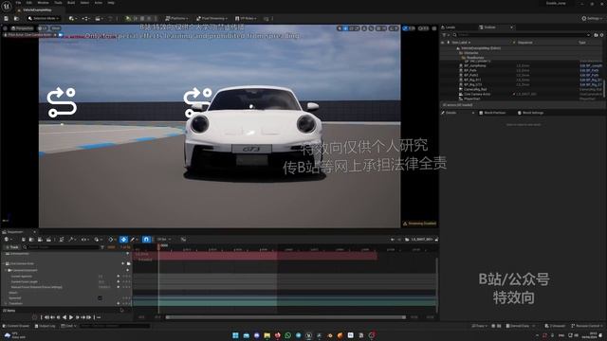The width and height of the screenshot is (607, 341).
Task: Click the 2 Unsaved status button
Action: 555,326
